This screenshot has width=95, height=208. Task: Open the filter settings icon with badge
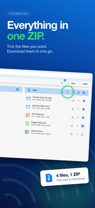point(62,83)
